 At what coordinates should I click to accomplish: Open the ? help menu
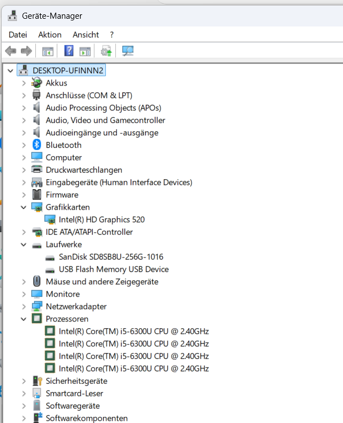click(112, 35)
